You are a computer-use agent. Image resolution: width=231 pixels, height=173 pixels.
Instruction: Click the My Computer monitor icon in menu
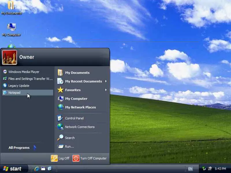click(x=61, y=99)
